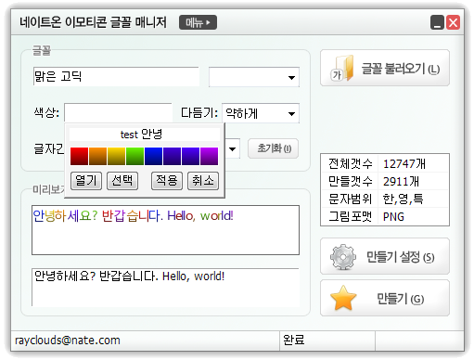Click the 완료 status bar text
The height and width of the screenshot is (360, 474).
[x=294, y=340]
